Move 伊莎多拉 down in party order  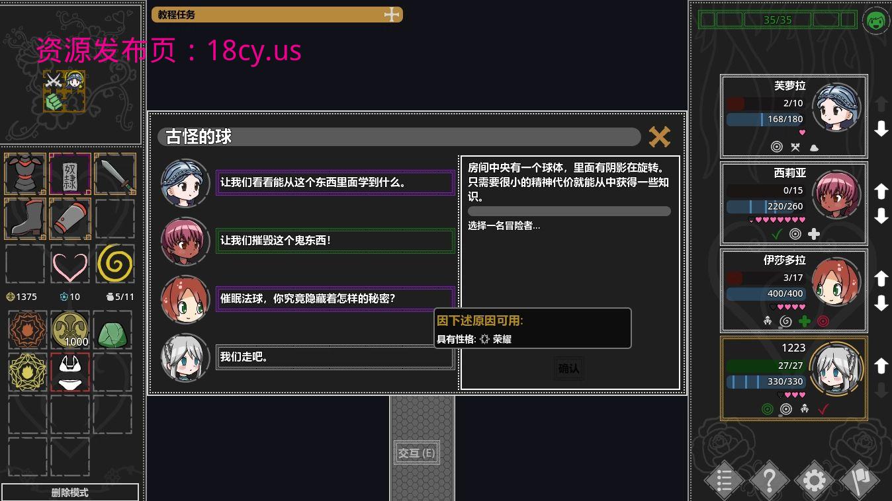point(881,303)
